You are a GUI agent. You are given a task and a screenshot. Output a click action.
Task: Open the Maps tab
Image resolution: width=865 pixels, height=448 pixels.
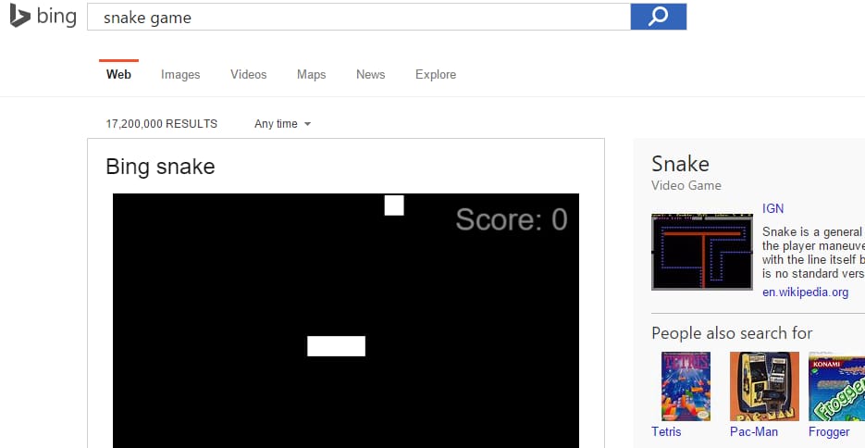[x=311, y=74]
